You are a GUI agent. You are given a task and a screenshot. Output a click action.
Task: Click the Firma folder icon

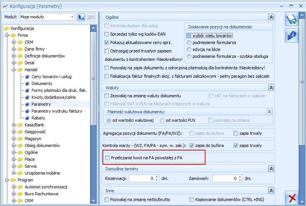(13, 35)
